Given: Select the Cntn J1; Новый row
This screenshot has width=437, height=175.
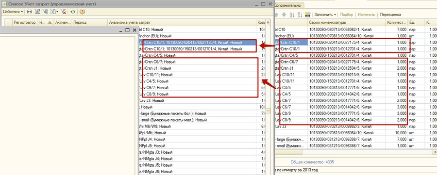Looking at the screenshot, I should click(x=198, y=68).
